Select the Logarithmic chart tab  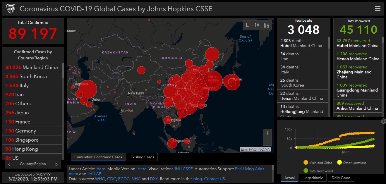pyautogui.click(x=313, y=178)
